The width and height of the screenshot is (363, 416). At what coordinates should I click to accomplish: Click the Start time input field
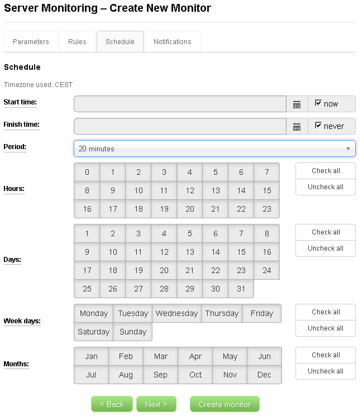180,104
